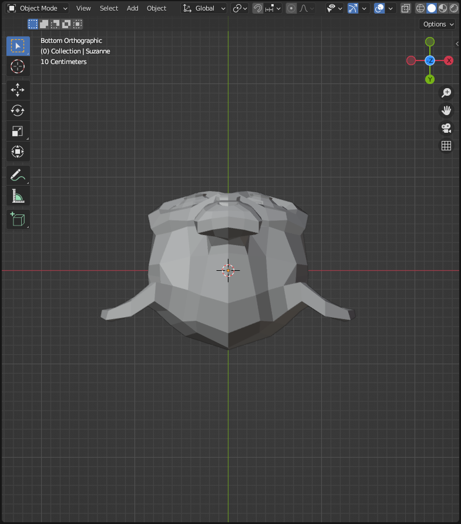Viewport: 461px width, 524px height.
Task: Open the Global transform orientation dropdown
Action: pyautogui.click(x=204, y=8)
